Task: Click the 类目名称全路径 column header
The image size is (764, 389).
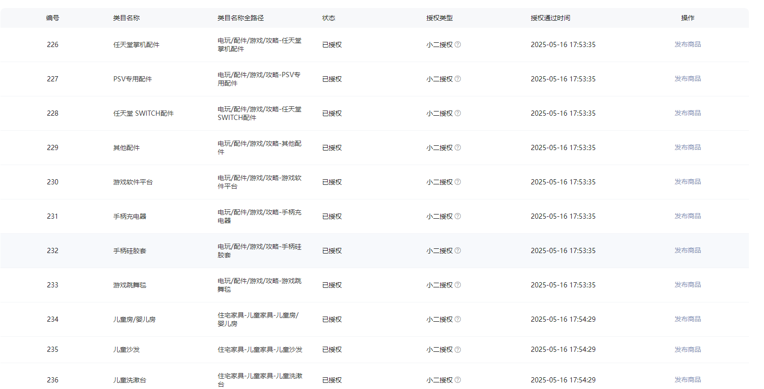Action: [x=240, y=18]
